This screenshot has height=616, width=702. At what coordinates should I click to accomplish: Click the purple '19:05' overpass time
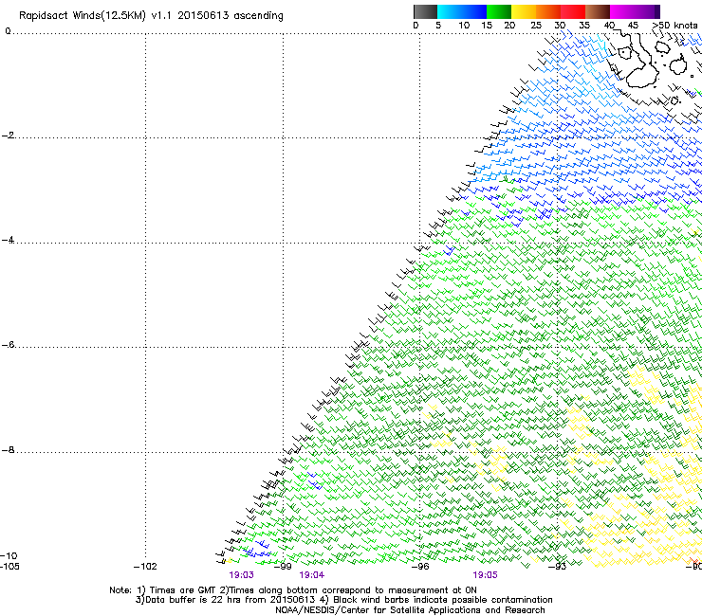[485, 575]
